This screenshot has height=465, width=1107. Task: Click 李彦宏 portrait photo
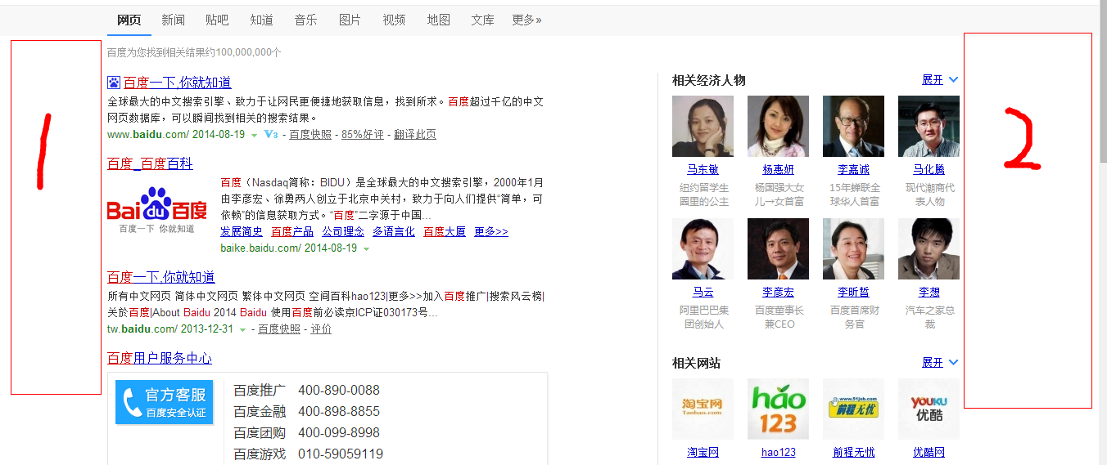(778, 249)
